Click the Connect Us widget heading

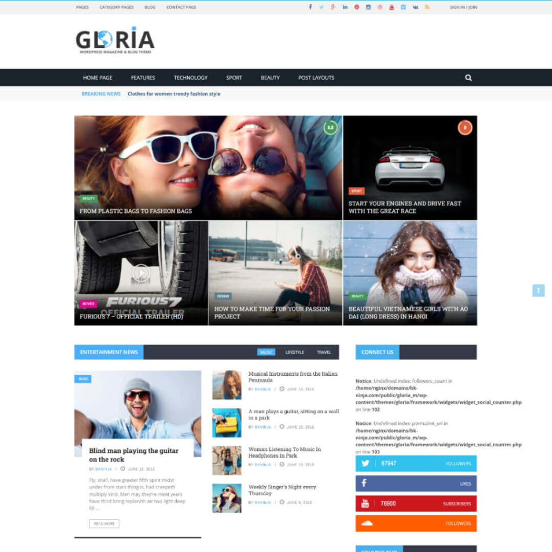point(377,352)
